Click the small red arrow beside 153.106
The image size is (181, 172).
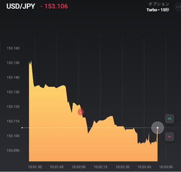(42, 7)
